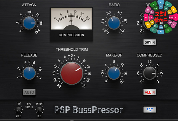This screenshot has width=178, height=121.
Task: Click the 12 mark on the COMPRESSED dial
Action: click(150, 62)
